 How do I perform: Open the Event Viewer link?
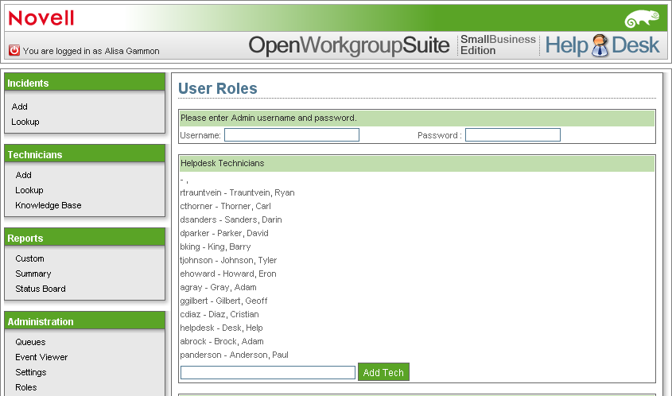pos(41,357)
